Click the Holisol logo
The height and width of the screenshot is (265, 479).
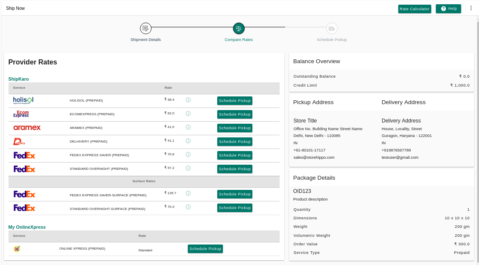[x=23, y=100]
